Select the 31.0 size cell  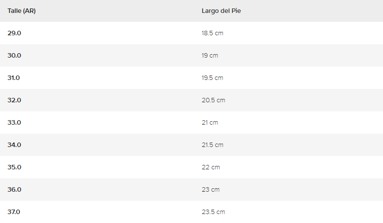click(14, 78)
